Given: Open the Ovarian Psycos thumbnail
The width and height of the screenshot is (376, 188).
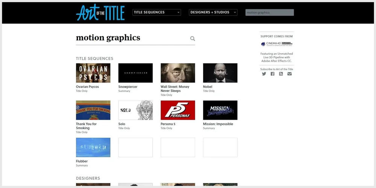Looking at the screenshot, I should click(93, 73).
